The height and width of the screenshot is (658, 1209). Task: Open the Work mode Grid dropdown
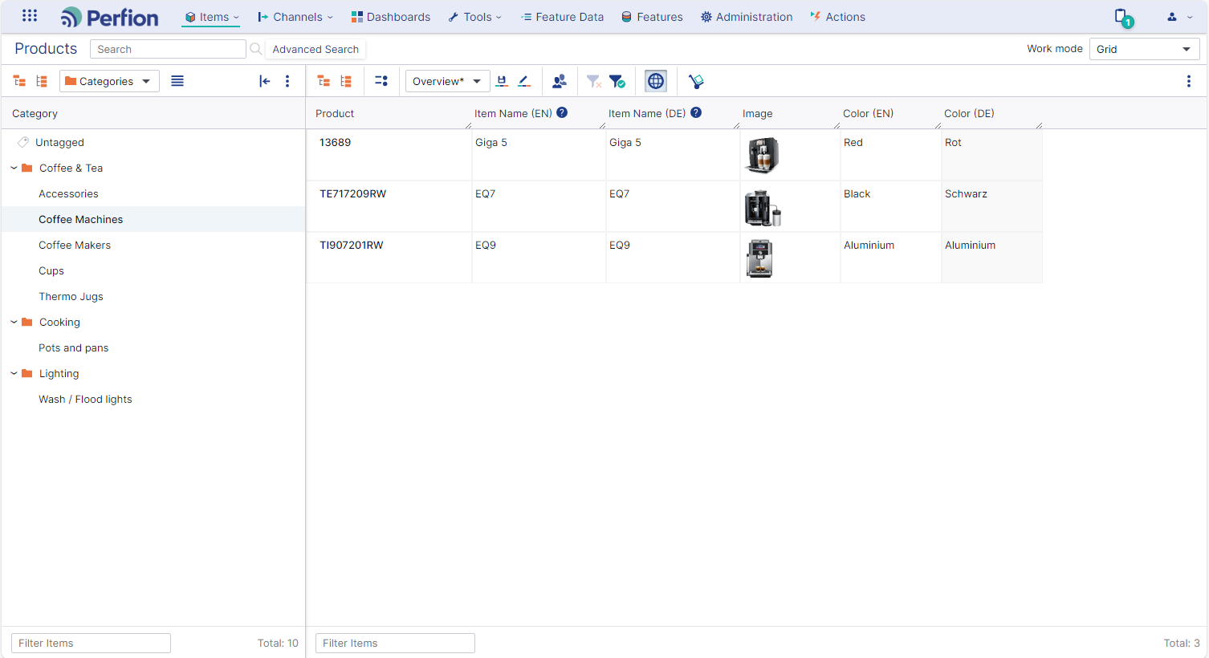coord(1144,49)
